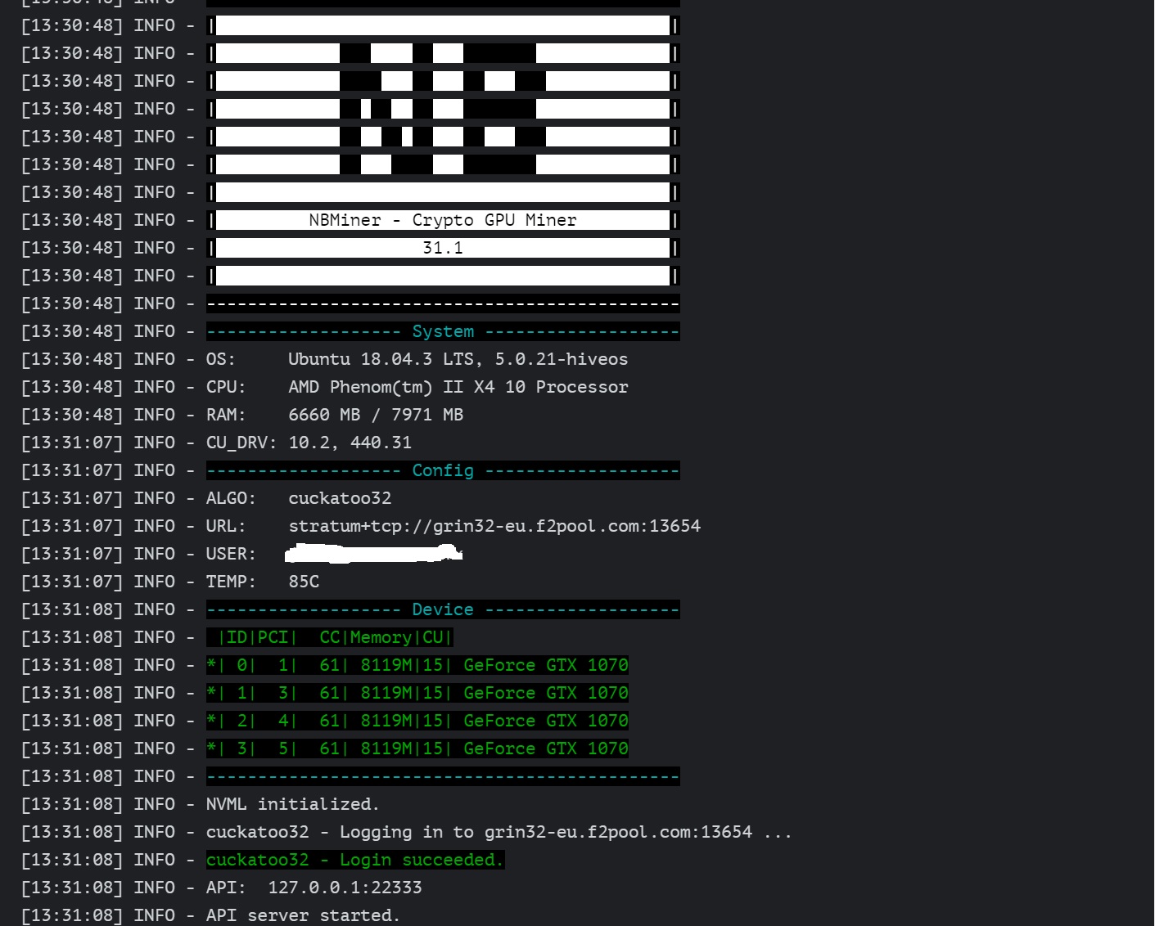Click the CU_DRV version 10.2, 440.31
Image resolution: width=1155 pixels, height=926 pixels.
(x=350, y=443)
